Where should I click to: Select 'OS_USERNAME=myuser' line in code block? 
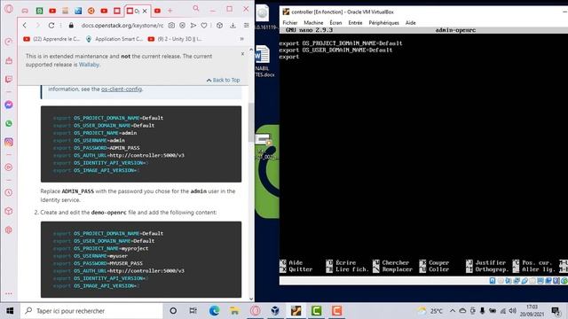click(x=91, y=256)
